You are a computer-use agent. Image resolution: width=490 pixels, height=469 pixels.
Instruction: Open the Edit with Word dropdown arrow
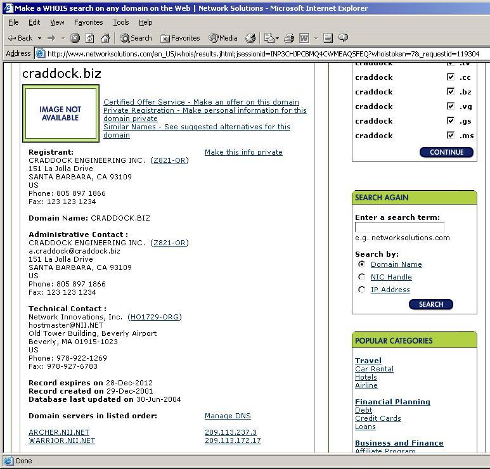(x=316, y=39)
